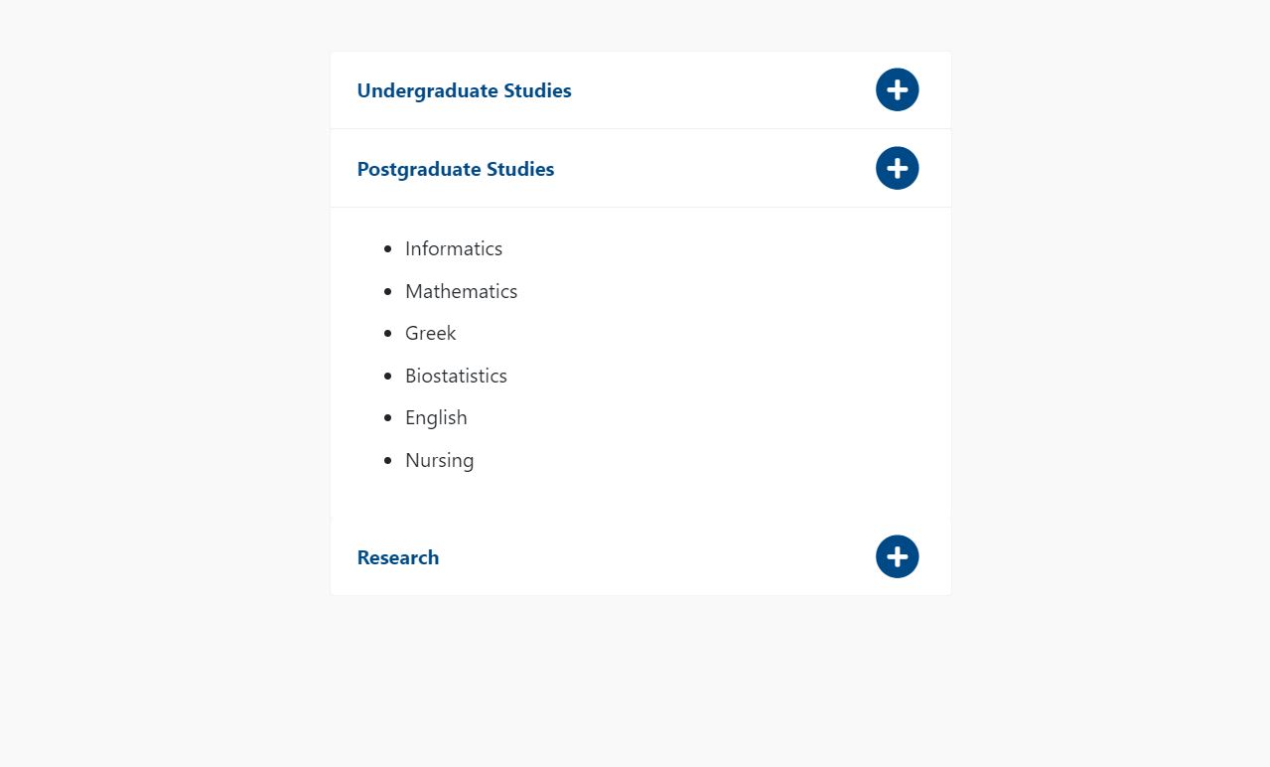Viewport: 1270px width, 767px height.
Task: Click the bullet preceding Biostatistics
Action: pos(387,377)
